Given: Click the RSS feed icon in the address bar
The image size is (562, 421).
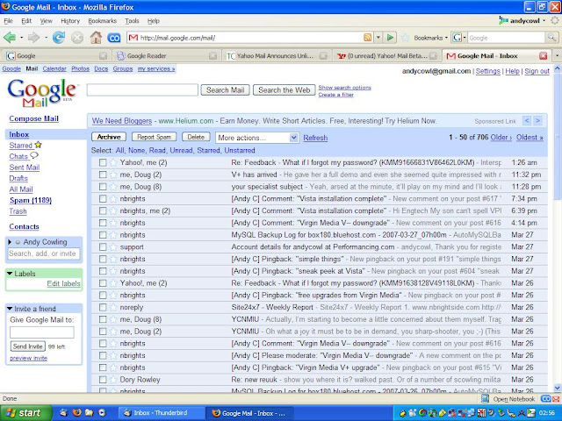Looking at the screenshot, I should coord(367,37).
